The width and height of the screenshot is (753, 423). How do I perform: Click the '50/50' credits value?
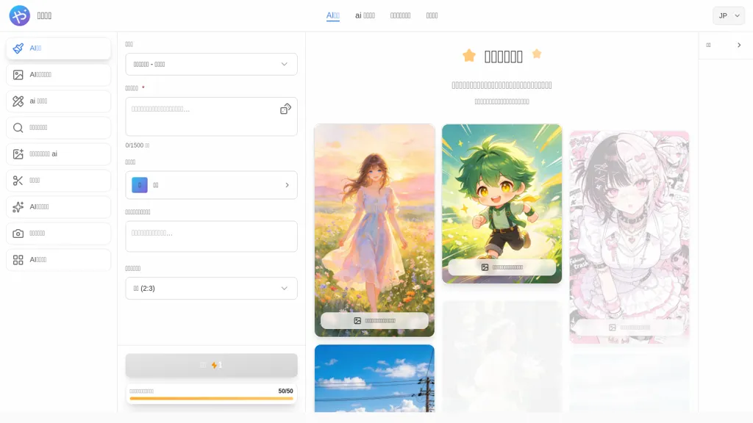286,391
